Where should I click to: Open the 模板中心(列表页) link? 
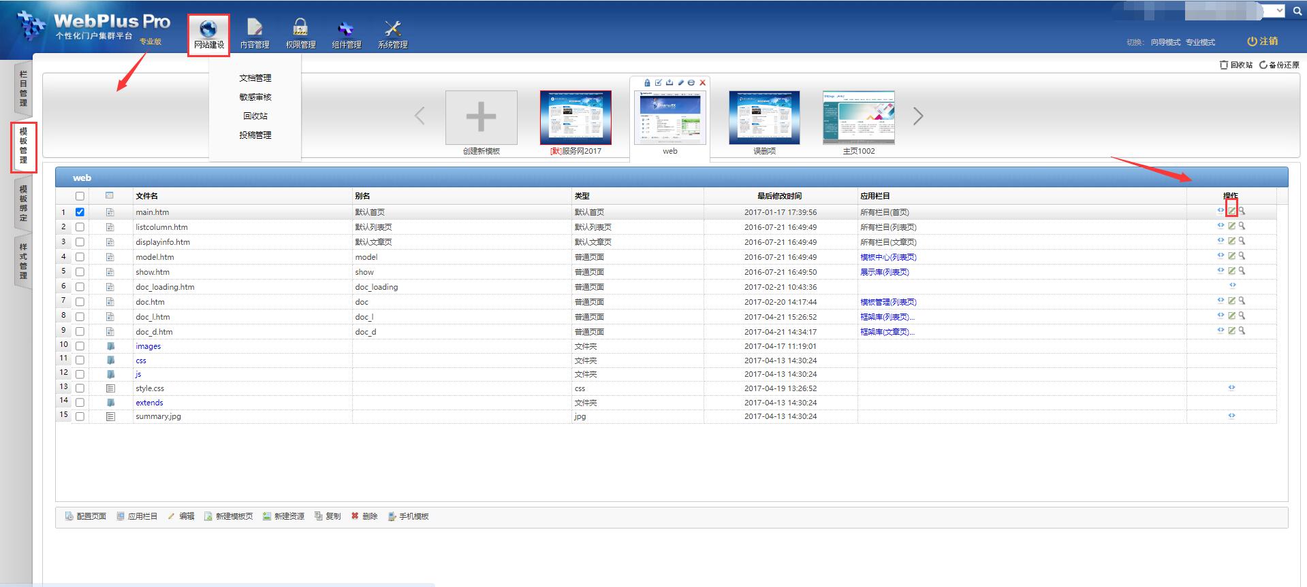[x=888, y=257]
